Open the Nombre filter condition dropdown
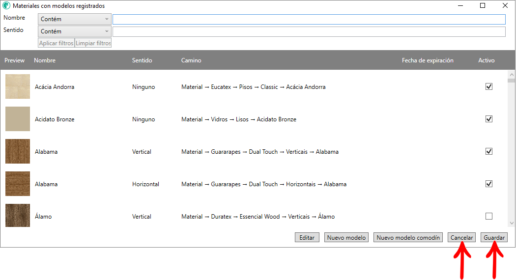 pyautogui.click(x=75, y=19)
